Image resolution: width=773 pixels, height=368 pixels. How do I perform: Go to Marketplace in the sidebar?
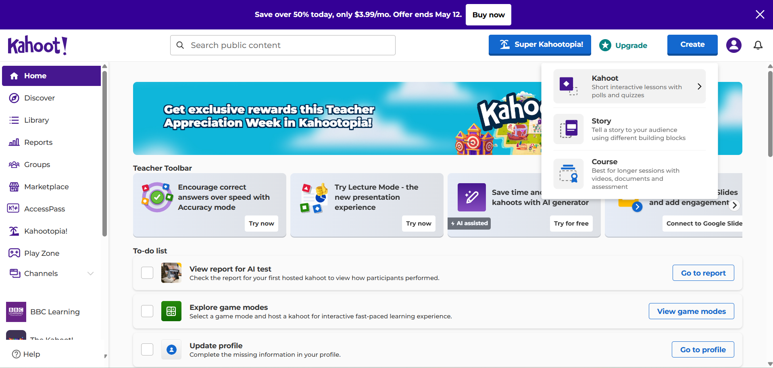[46, 187]
